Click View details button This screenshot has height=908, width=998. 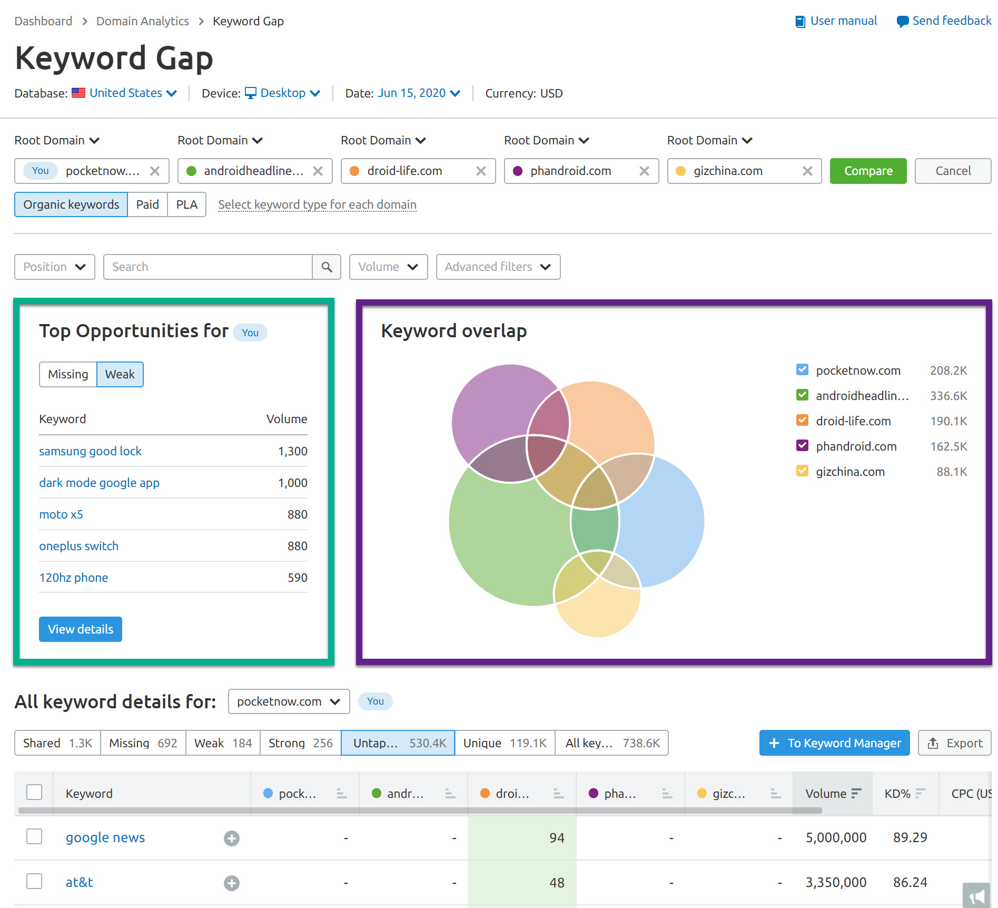click(81, 629)
